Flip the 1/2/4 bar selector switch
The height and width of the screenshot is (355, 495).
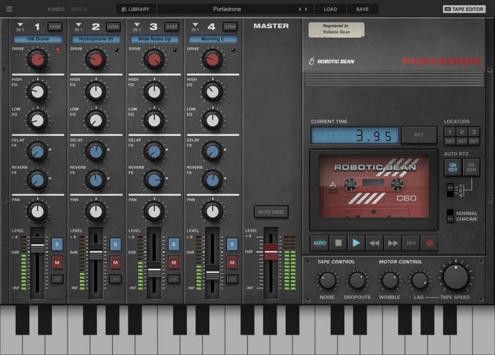pos(450,190)
